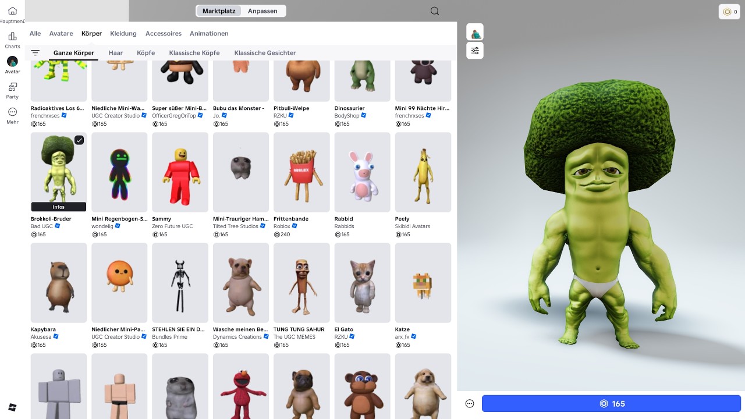Open the Party icon in the sidebar
745x419 pixels.
12,87
